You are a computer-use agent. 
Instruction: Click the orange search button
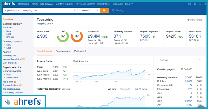pos(104,10)
